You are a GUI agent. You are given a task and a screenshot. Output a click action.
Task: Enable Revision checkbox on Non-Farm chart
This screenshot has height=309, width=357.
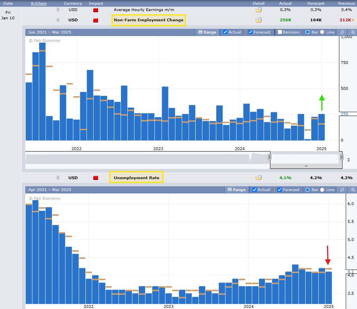tap(280, 32)
